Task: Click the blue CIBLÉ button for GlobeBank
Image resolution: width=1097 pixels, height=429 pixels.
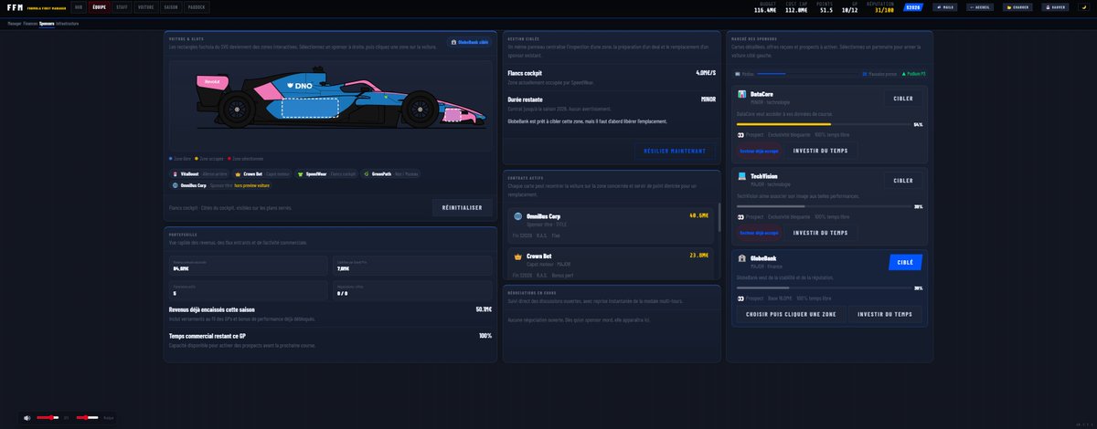Action: (x=905, y=262)
